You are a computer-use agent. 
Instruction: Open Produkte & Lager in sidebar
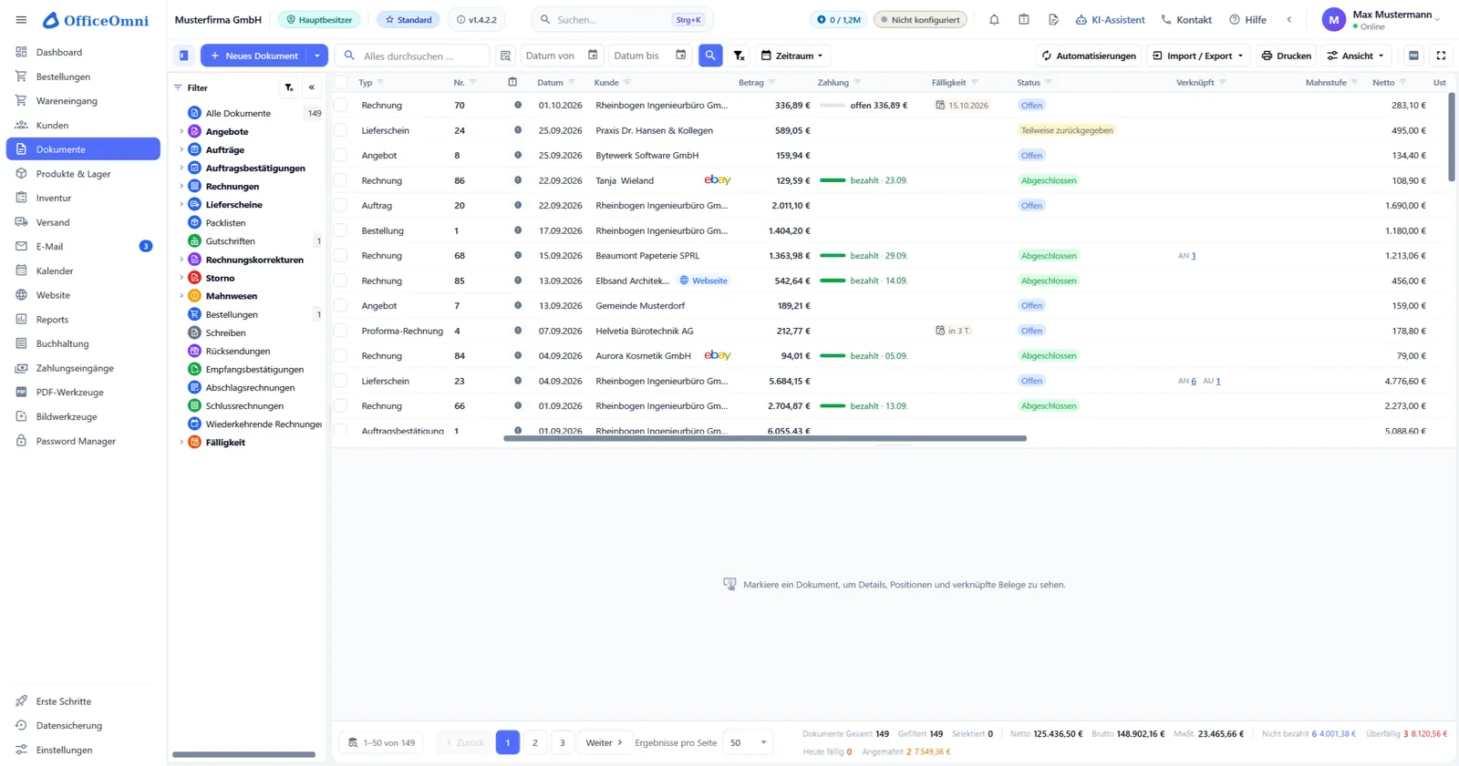[83, 173]
